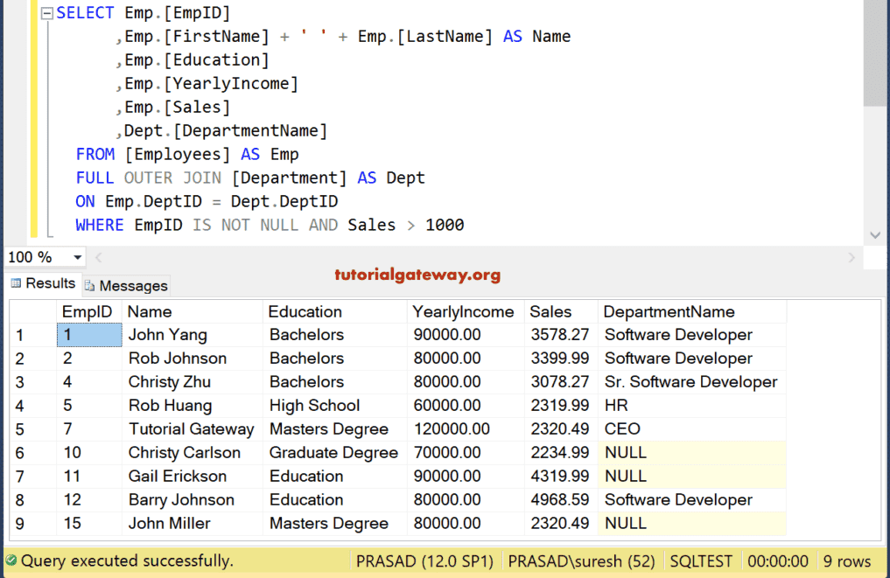Click the 9 rows status bar indicator
This screenshot has width=890, height=578.
[846, 561]
